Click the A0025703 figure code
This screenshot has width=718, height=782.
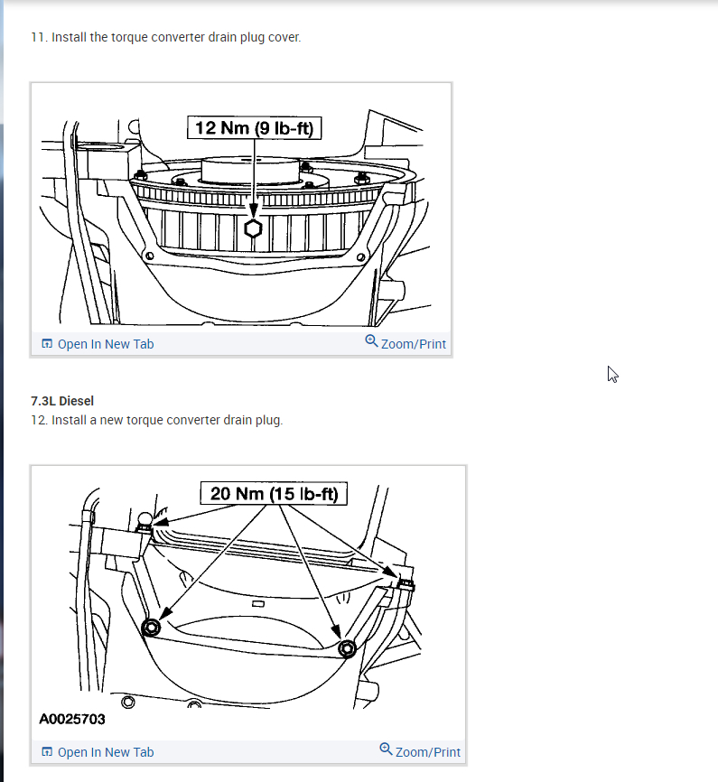pyautogui.click(x=72, y=719)
